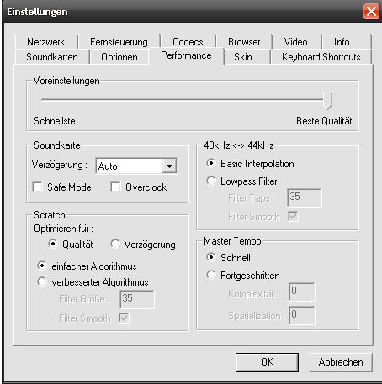Open the Soundkarten tab

(x=52, y=57)
